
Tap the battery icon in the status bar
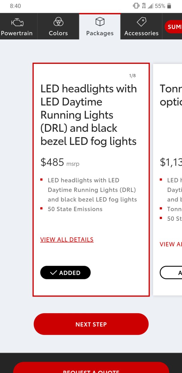point(169,6)
